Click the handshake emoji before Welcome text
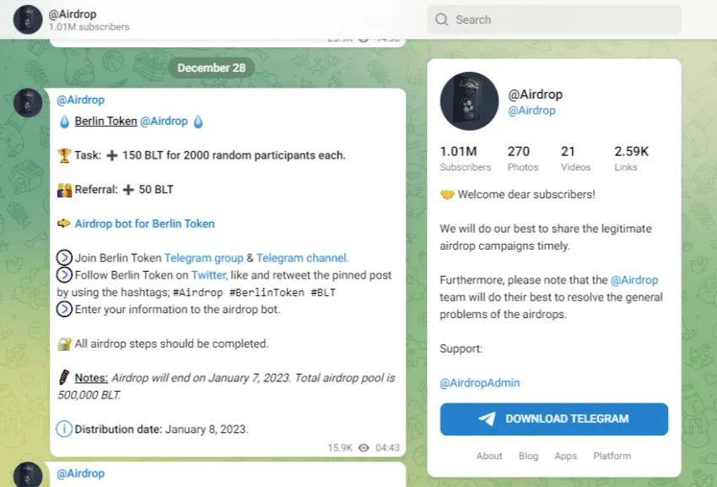The width and height of the screenshot is (717, 487). [447, 194]
